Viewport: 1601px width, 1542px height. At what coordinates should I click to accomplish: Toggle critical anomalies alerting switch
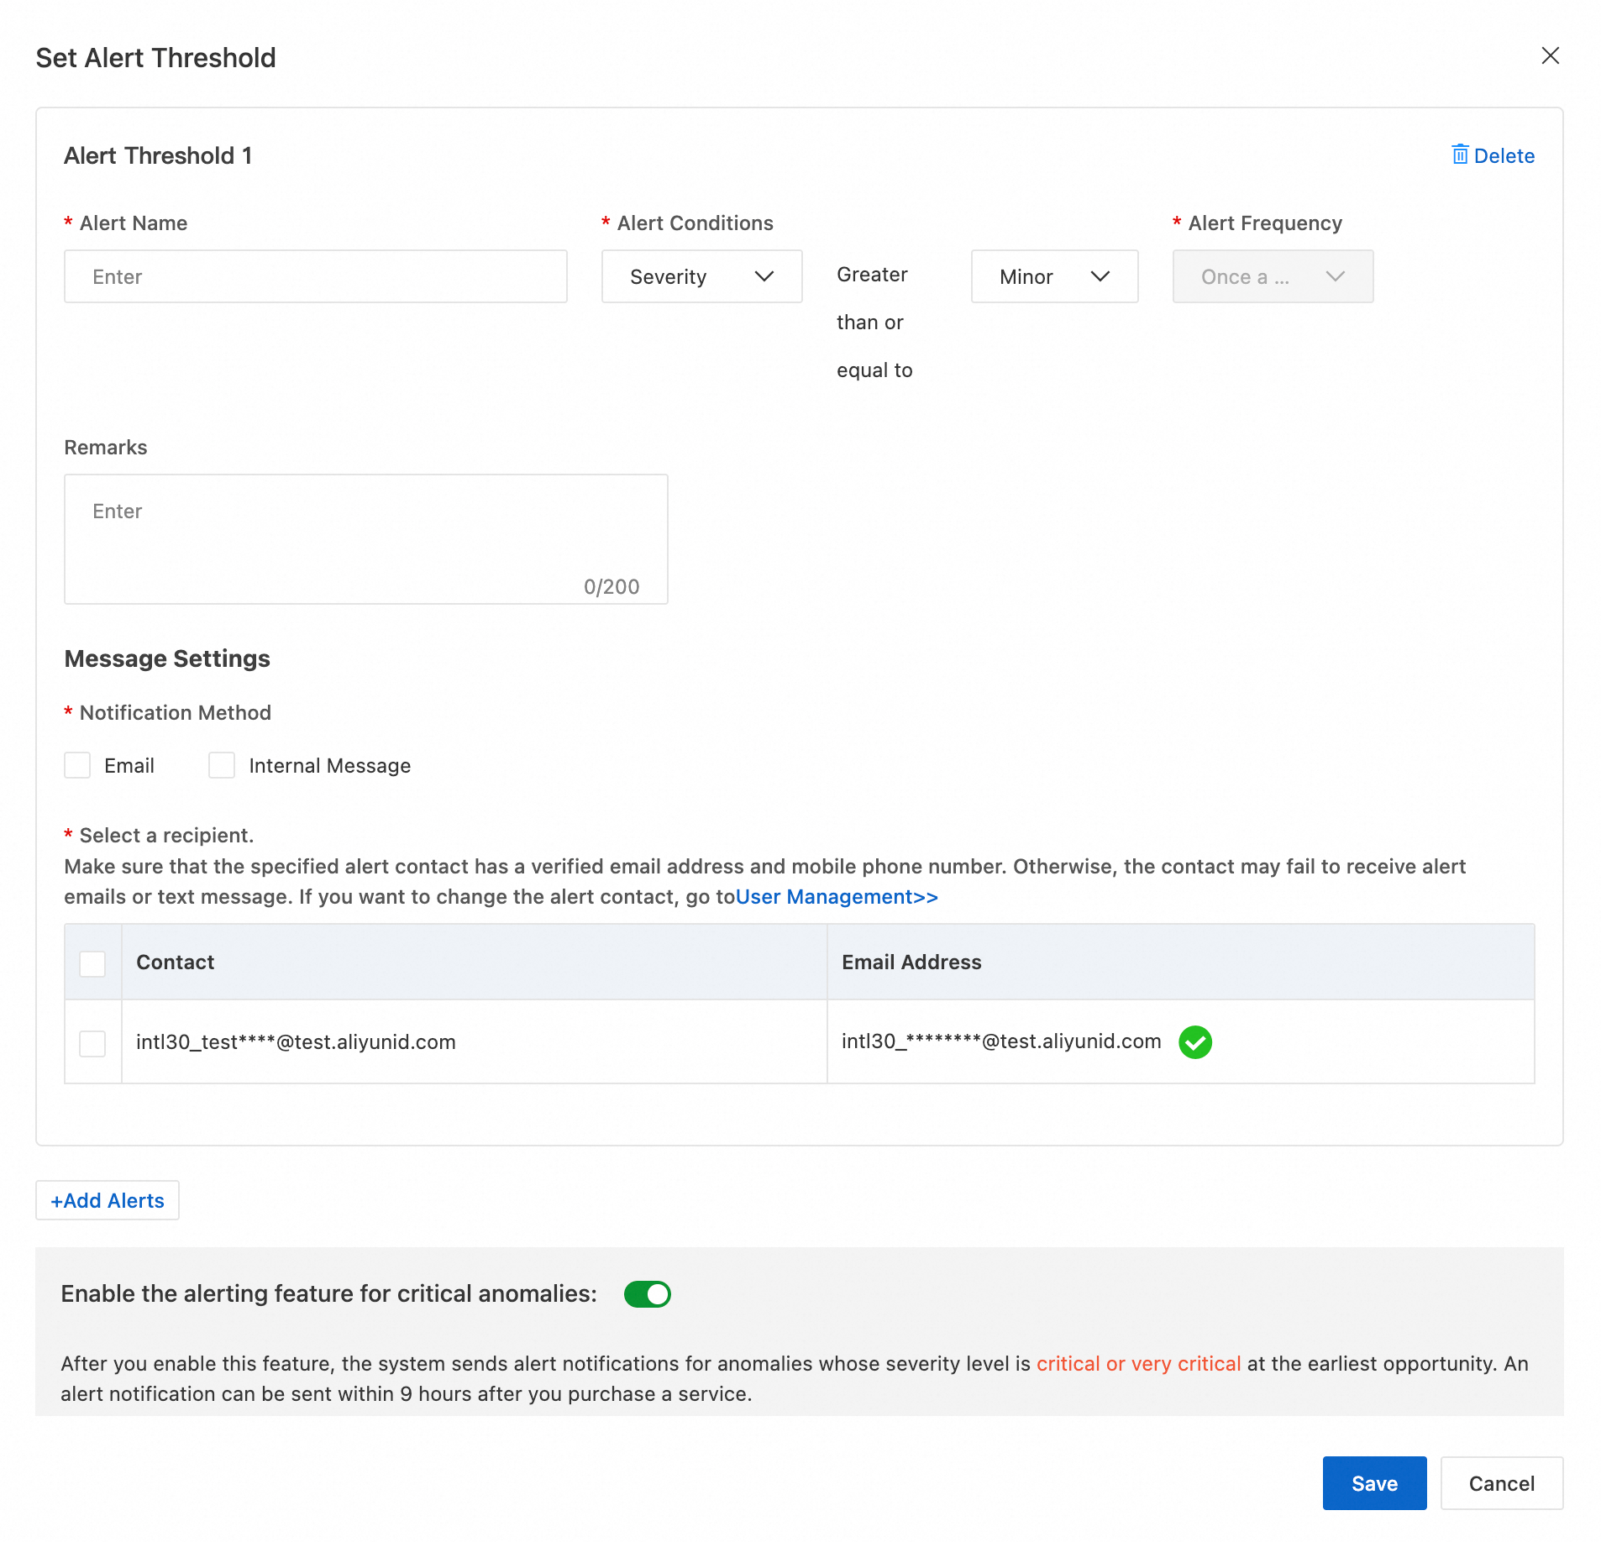coord(647,1294)
